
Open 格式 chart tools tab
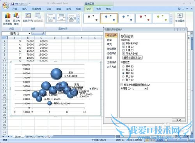108,9
